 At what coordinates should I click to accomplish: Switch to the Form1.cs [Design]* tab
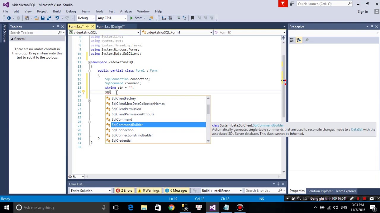(110, 27)
